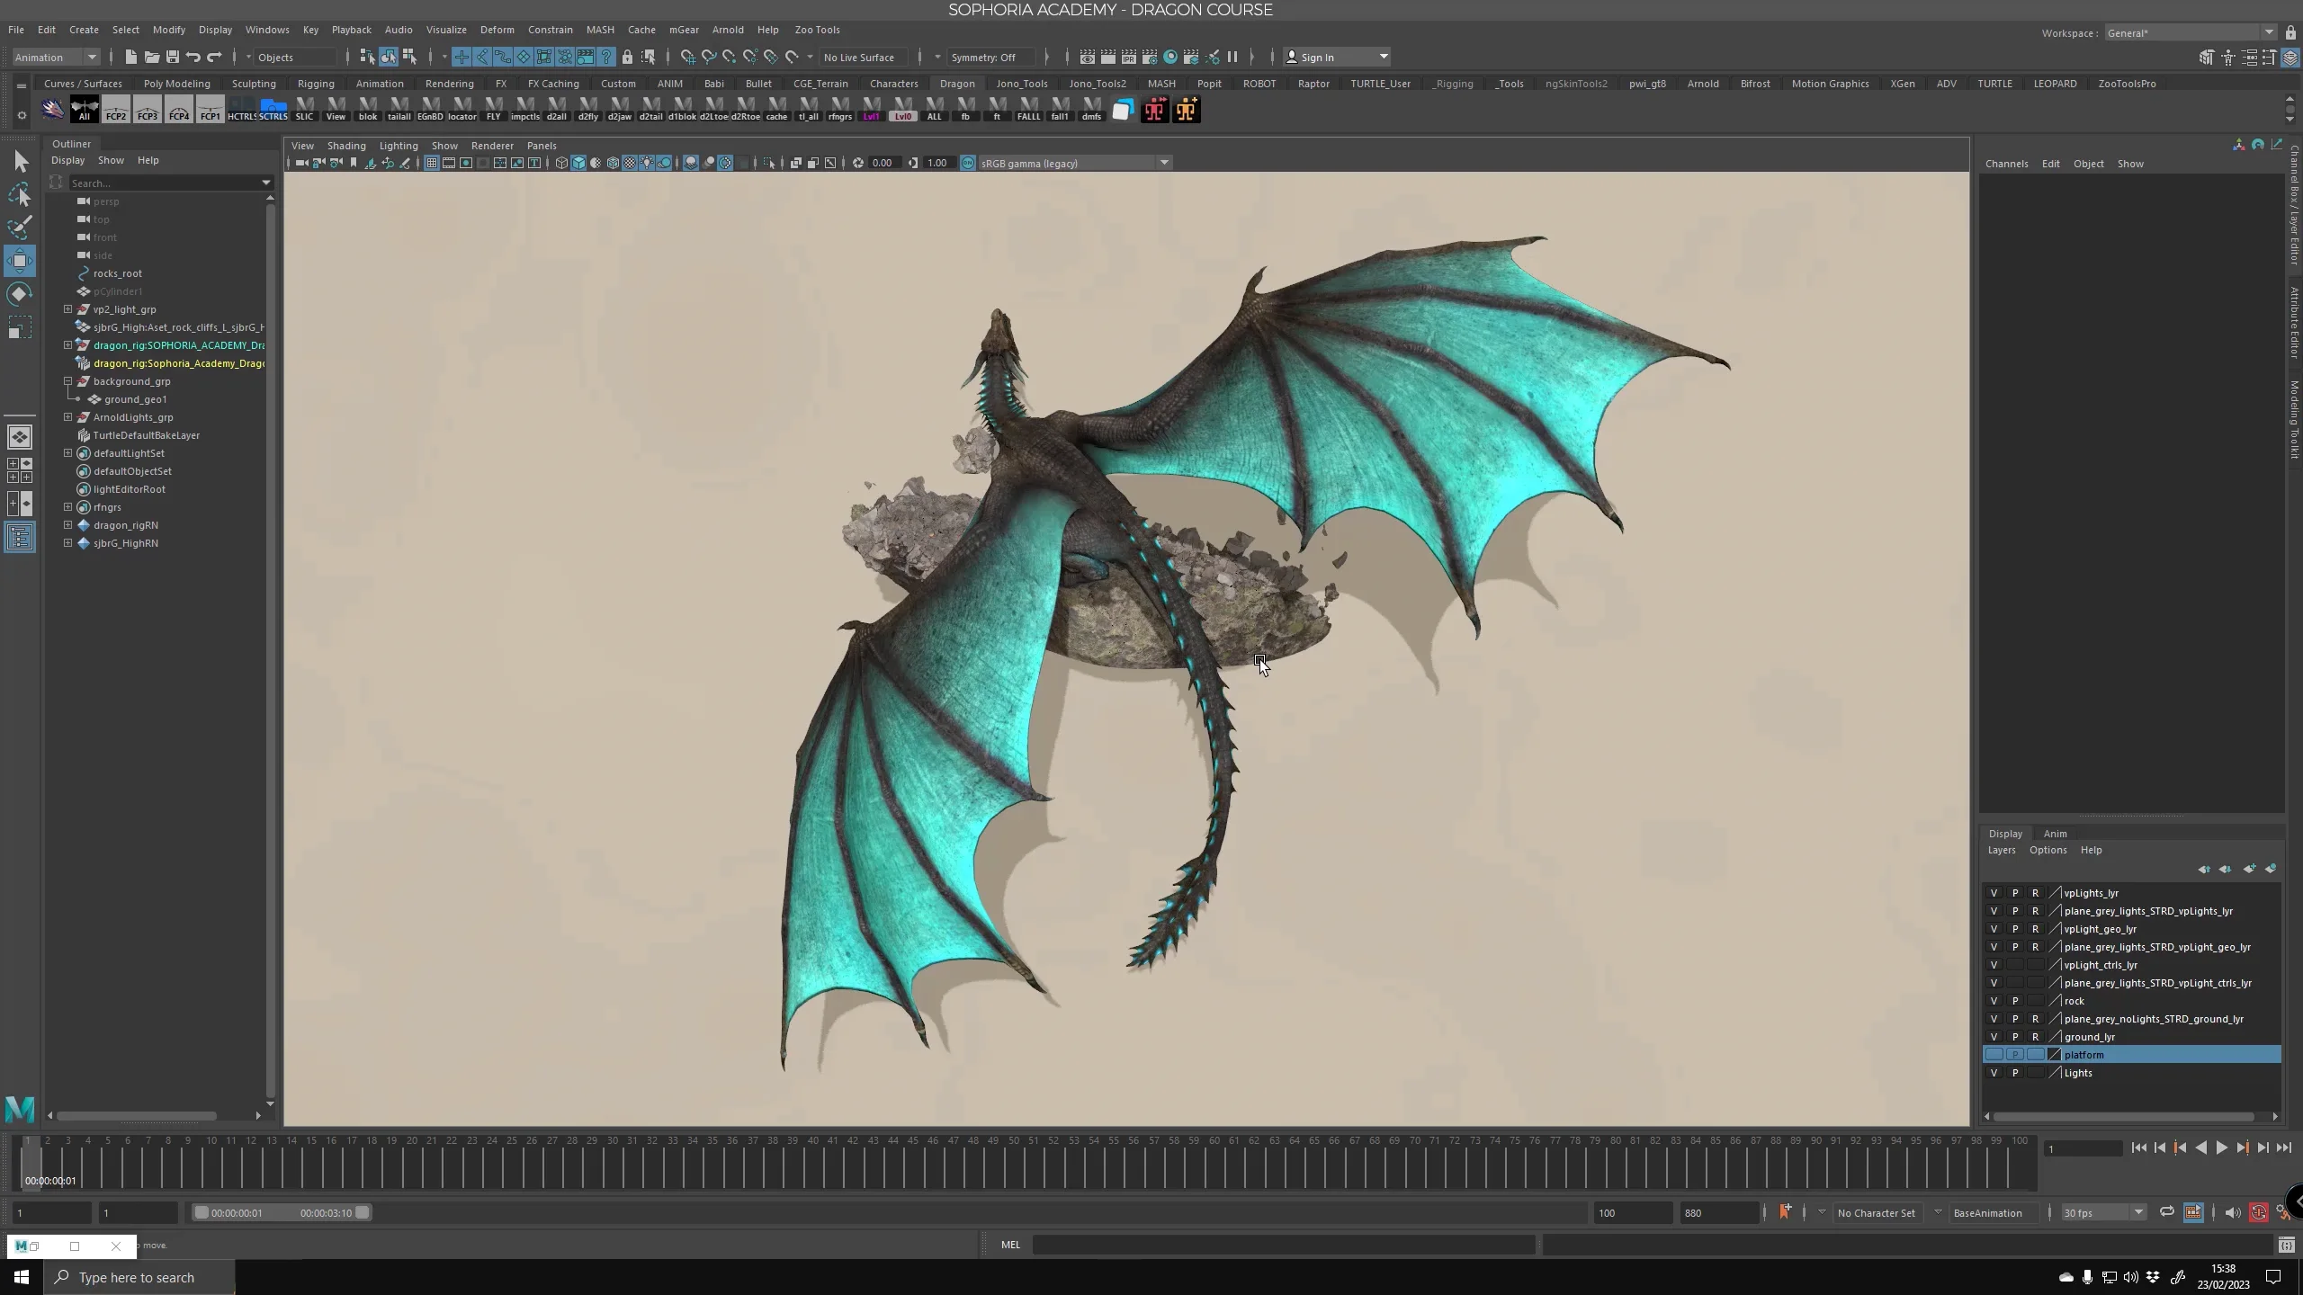Screen dimensions: 2303x1295
Task: Click the Outliner search field
Action: pos(164,183)
